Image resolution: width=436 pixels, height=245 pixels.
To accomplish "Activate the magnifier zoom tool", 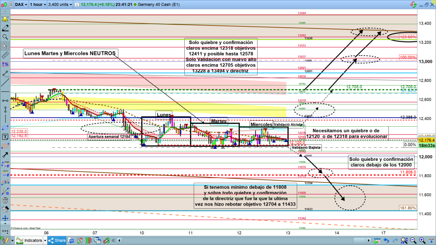I will (5, 37).
